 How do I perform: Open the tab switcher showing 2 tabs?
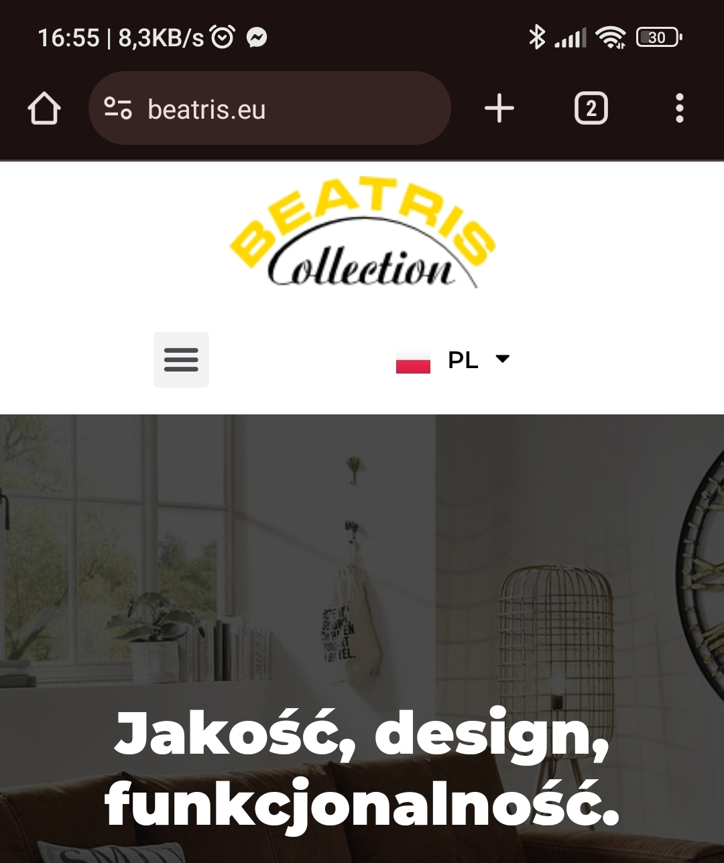(591, 108)
